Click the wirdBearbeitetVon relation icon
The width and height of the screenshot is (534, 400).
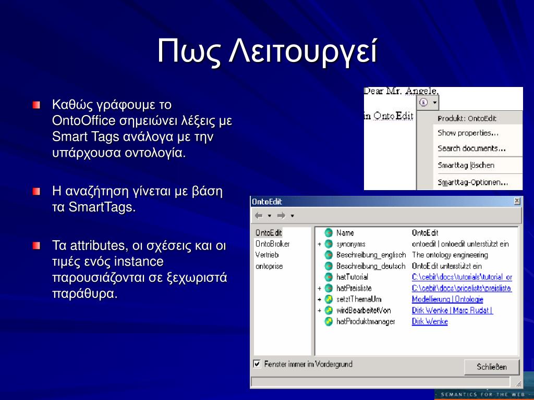329,310
